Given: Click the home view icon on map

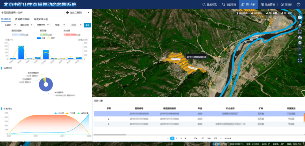Looking at the screenshot, I should (x=300, y=26).
